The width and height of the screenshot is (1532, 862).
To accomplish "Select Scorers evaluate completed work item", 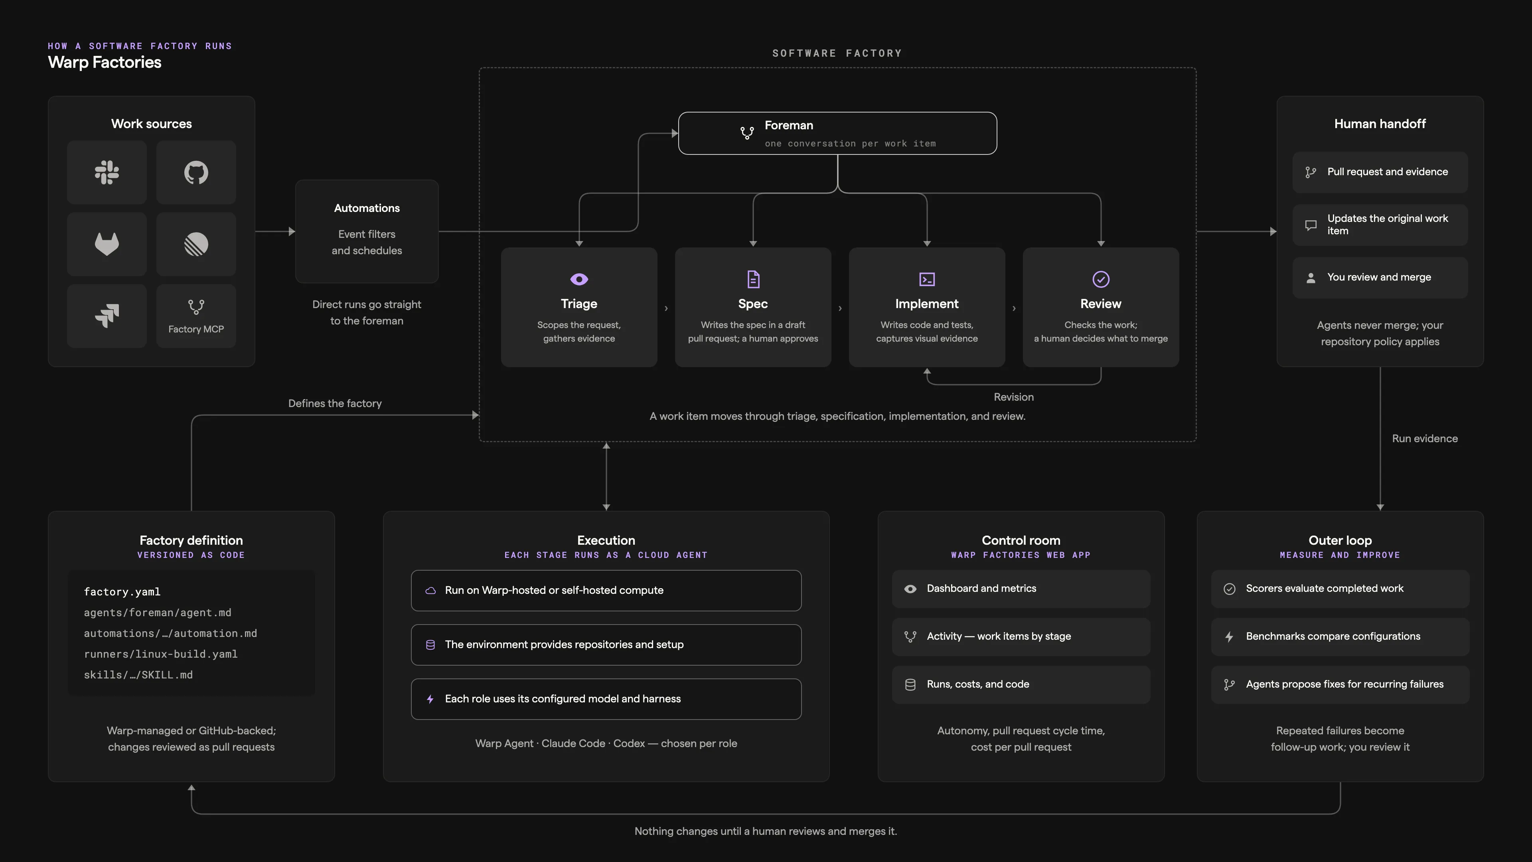I will 1340,589.
